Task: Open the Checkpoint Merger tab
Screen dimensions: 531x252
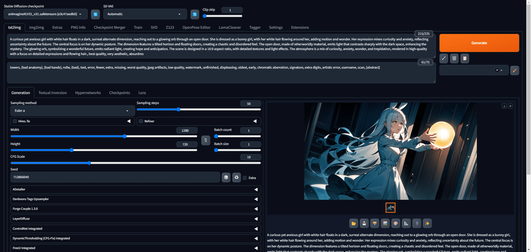Action: 109,27
